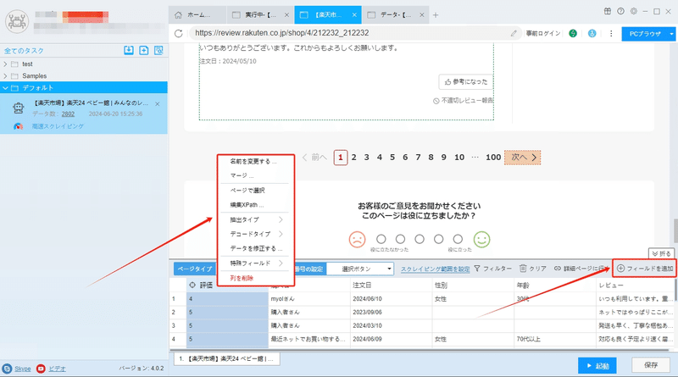678x377 pixels.
Task: Click the スクレイピング範囲を設定 link
Action: click(x=435, y=269)
